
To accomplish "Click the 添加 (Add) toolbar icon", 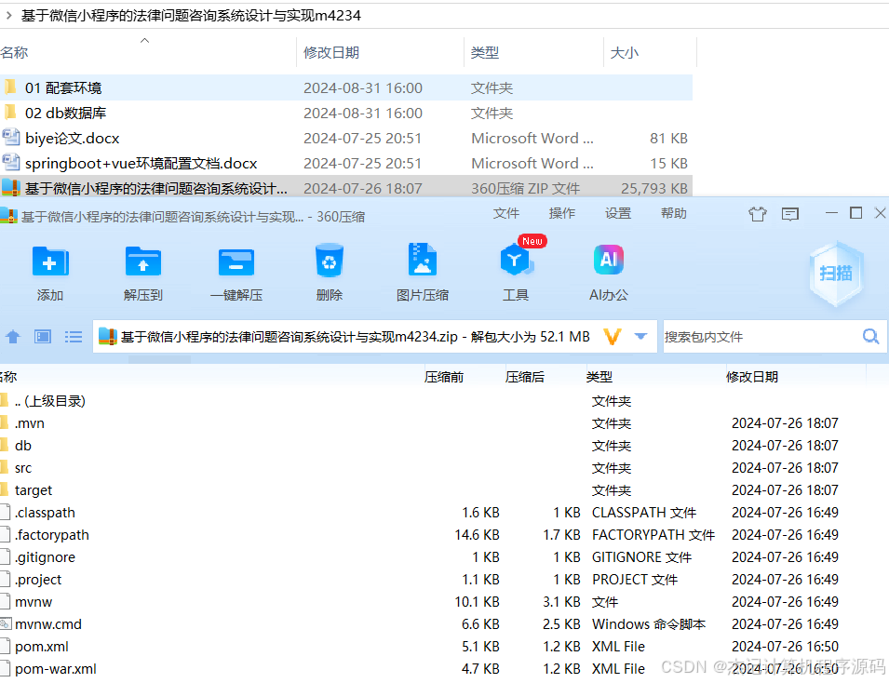I will [x=50, y=261].
